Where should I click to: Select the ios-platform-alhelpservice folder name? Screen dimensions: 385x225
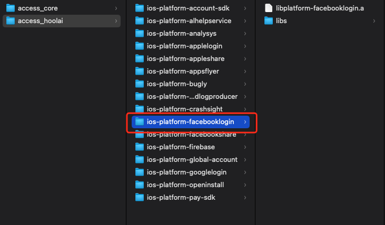189,21
